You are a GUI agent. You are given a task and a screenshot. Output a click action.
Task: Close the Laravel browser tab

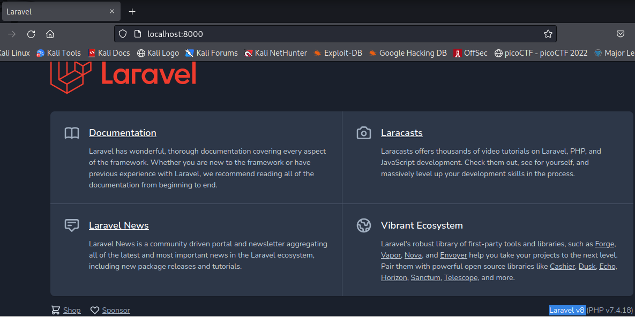[x=112, y=12]
